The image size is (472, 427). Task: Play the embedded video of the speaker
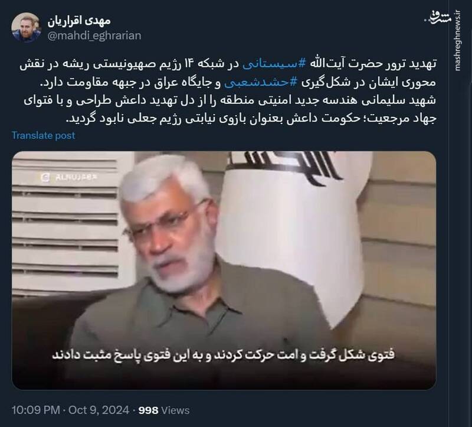click(224, 270)
